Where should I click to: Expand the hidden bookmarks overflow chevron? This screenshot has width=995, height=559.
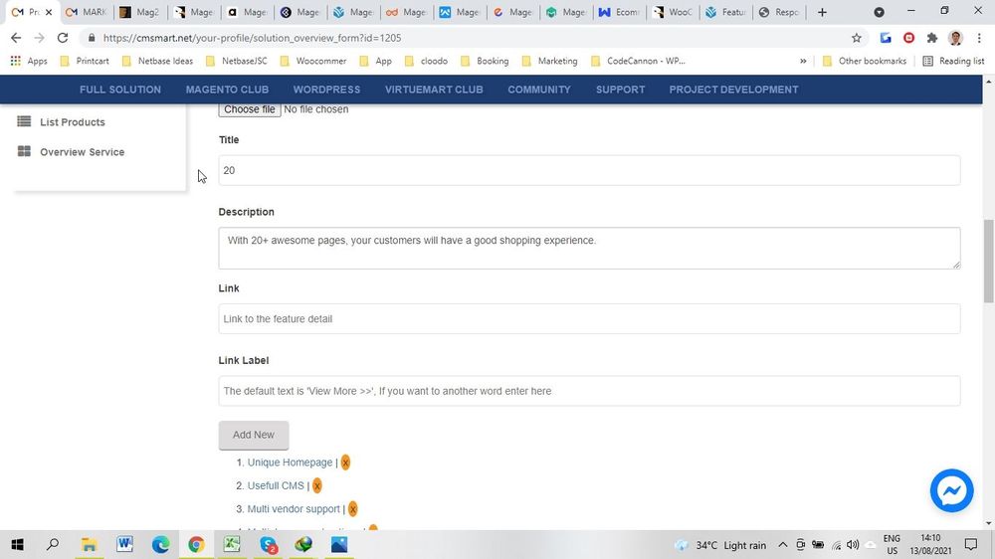[803, 61]
